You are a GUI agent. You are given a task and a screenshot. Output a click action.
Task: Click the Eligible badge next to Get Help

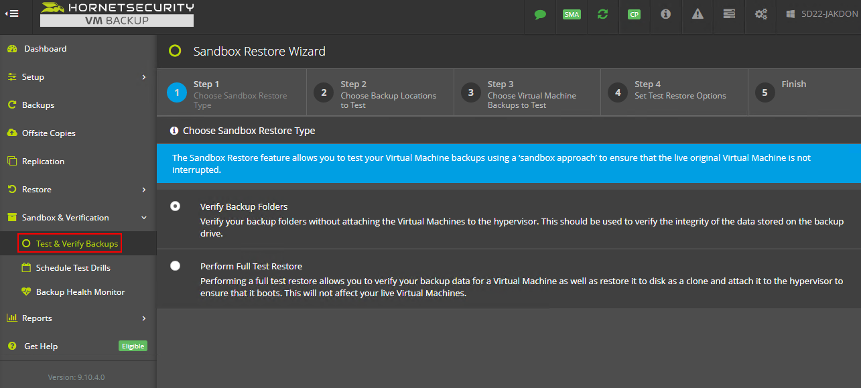[x=133, y=346]
